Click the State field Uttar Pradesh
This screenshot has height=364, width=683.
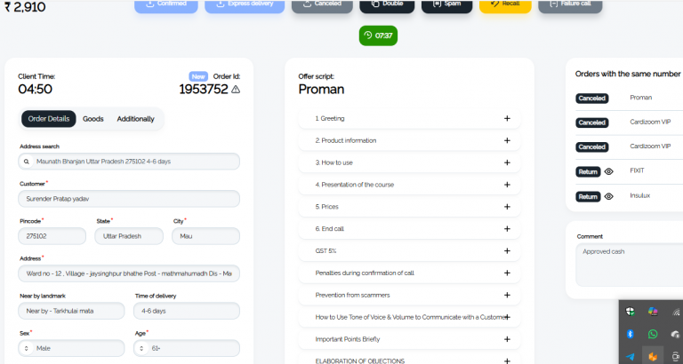pyautogui.click(x=129, y=236)
